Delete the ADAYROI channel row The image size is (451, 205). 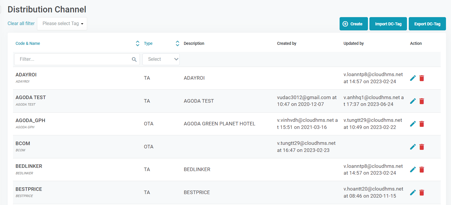click(x=422, y=78)
